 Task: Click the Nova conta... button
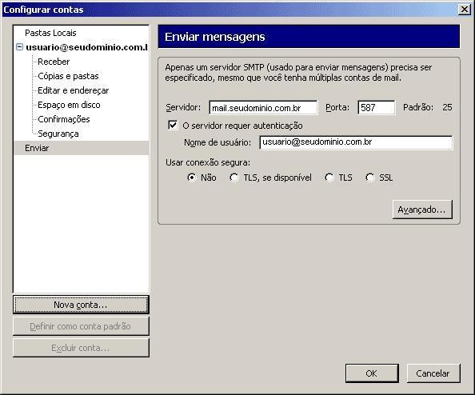(x=81, y=305)
